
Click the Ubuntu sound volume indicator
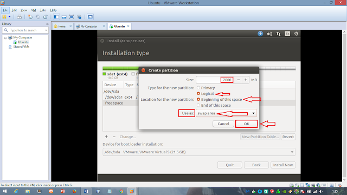[x=269, y=34]
